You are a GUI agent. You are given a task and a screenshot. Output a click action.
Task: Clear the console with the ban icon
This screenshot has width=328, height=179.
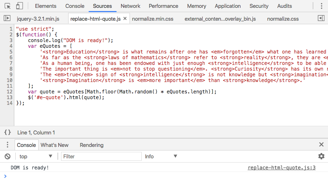point(7,157)
